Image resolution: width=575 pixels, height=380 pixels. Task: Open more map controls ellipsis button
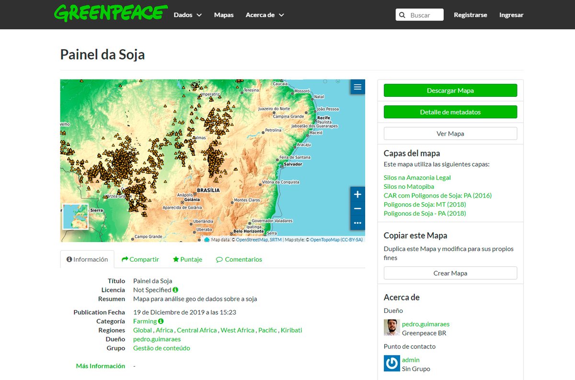tap(357, 223)
